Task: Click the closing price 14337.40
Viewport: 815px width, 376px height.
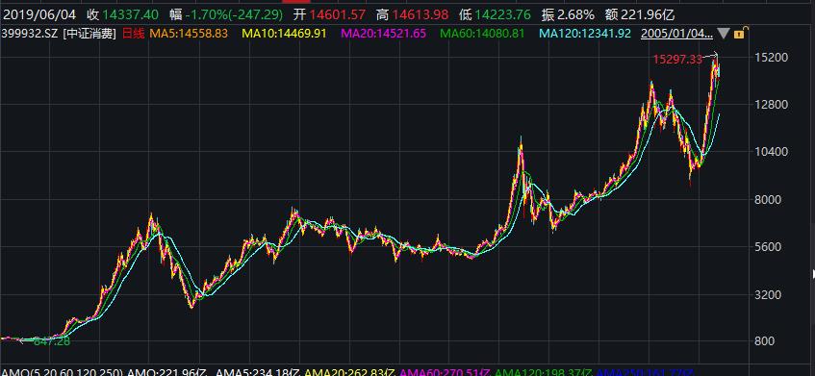Action: coord(130,14)
